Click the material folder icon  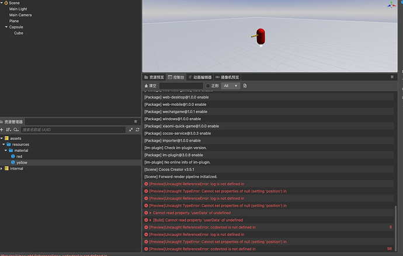point(11,150)
